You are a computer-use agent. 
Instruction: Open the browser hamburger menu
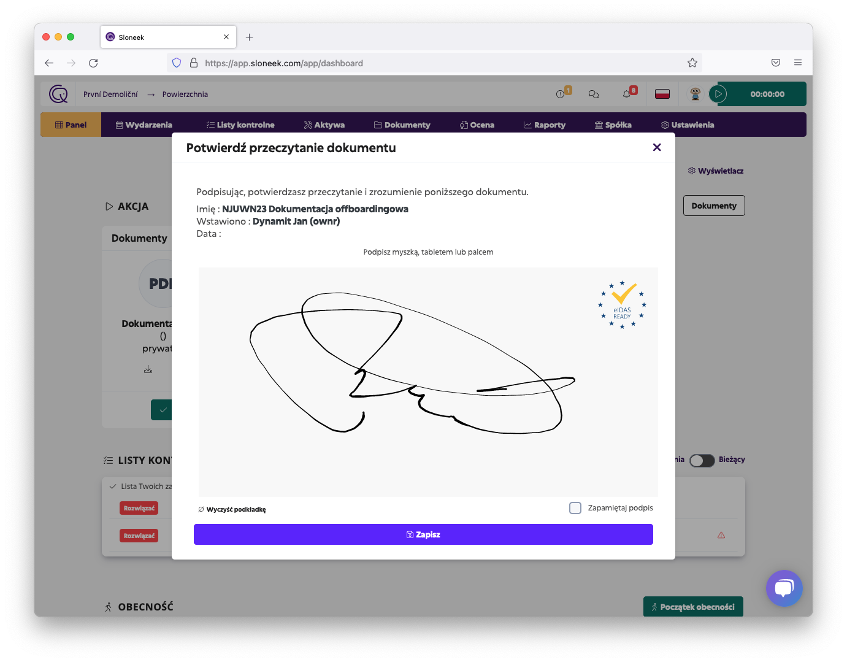(x=798, y=63)
